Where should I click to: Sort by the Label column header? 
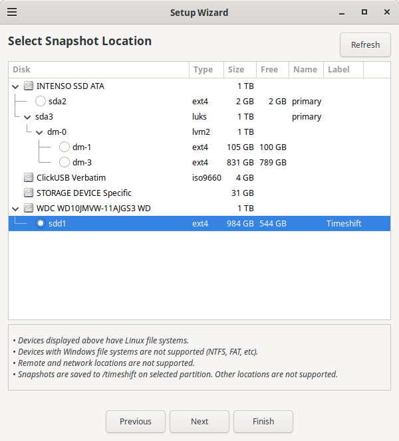point(344,70)
